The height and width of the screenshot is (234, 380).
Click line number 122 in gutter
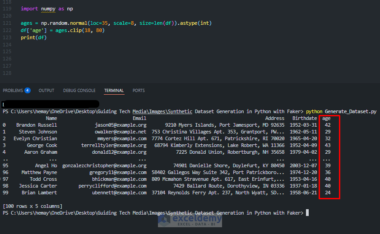point(7,30)
